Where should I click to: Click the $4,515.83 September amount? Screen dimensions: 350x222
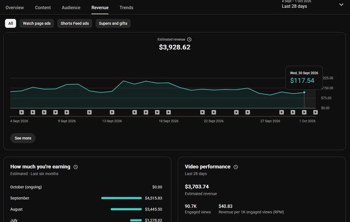[x=153, y=198]
